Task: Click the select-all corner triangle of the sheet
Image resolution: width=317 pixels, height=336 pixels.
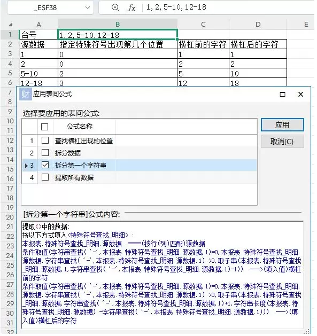Action: point(10,25)
